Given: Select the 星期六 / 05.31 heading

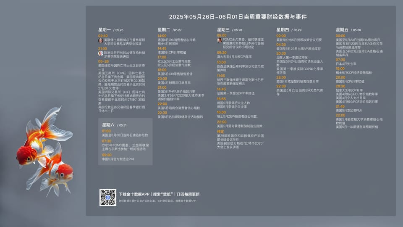Looking at the screenshot, I should 114,125.
